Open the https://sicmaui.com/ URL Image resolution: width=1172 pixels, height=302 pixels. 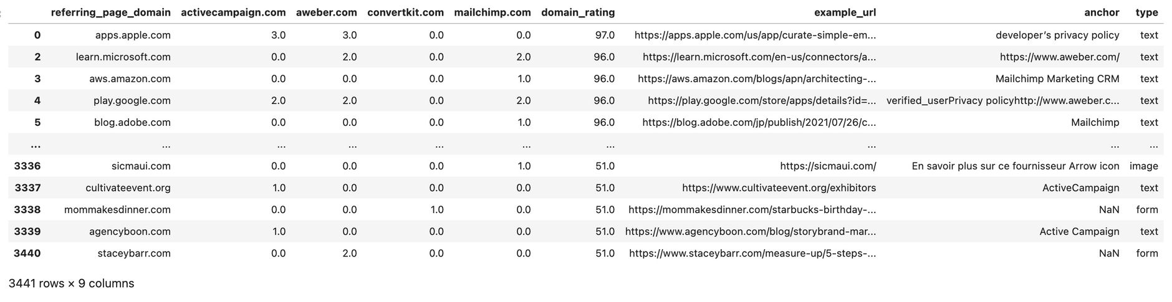(828, 166)
